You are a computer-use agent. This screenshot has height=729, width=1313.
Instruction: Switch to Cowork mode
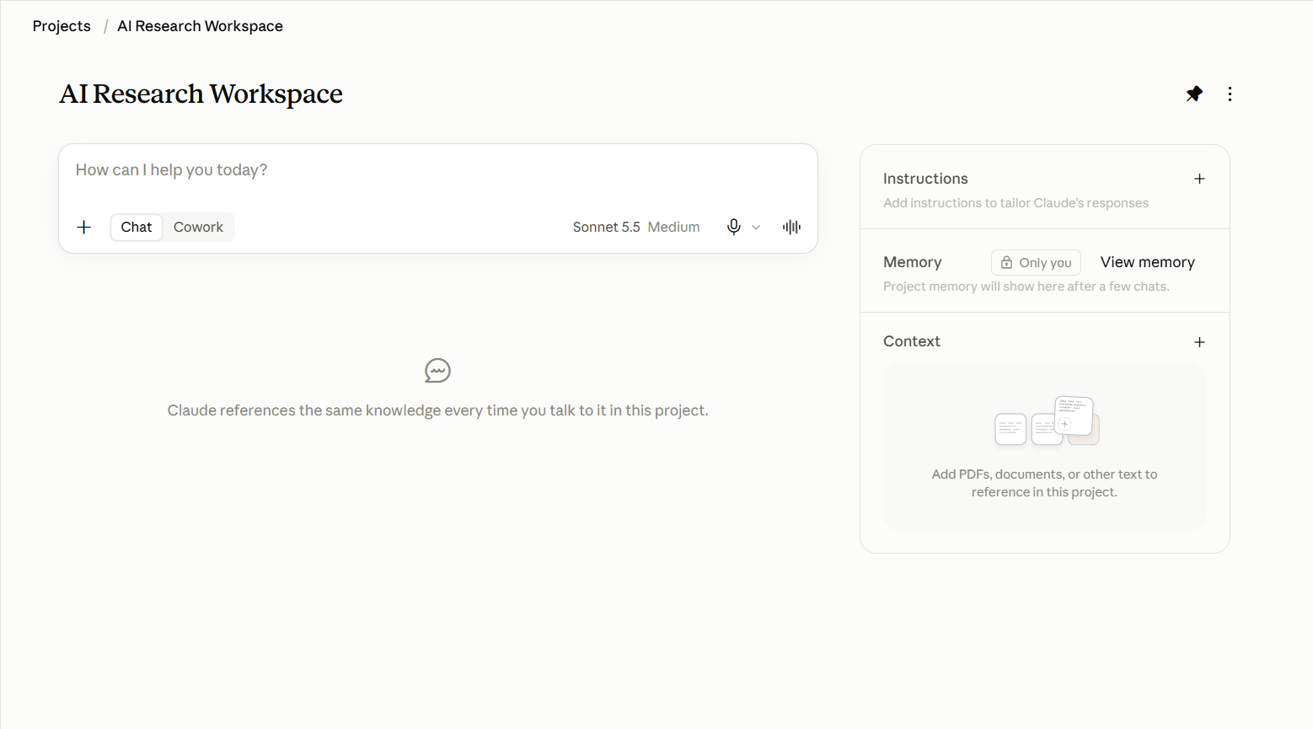[198, 227]
